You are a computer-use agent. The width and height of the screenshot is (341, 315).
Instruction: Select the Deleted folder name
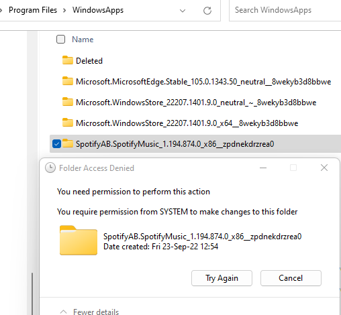pyautogui.click(x=89, y=61)
